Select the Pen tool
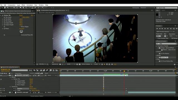Screen dimensions: 178x100 [x=23, y=8]
